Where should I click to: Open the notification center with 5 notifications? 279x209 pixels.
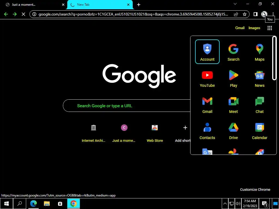point(265,204)
